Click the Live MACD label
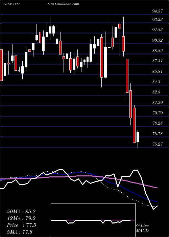Screen dimensions: 169x237 [x=142, y=228]
